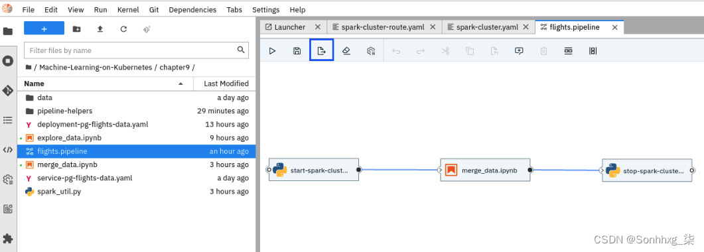
Task: Close the flights.pipeline tab
Action: click(x=615, y=27)
